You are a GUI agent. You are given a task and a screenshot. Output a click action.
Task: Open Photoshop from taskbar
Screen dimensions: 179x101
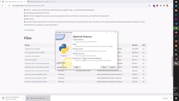pyautogui.click(x=176, y=15)
